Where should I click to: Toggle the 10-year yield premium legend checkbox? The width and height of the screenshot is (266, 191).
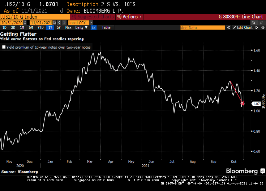tap(4, 47)
